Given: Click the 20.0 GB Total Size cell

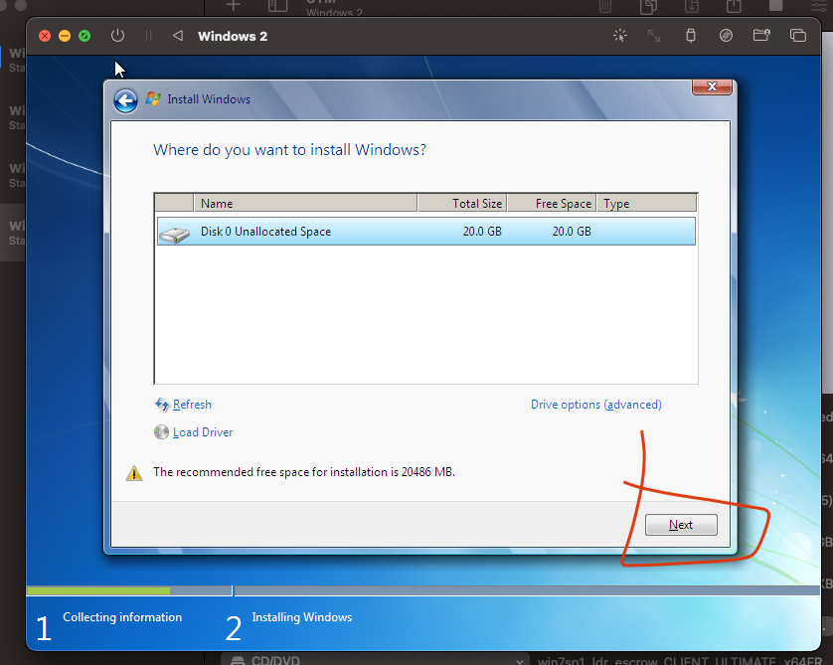Looking at the screenshot, I should point(482,231).
